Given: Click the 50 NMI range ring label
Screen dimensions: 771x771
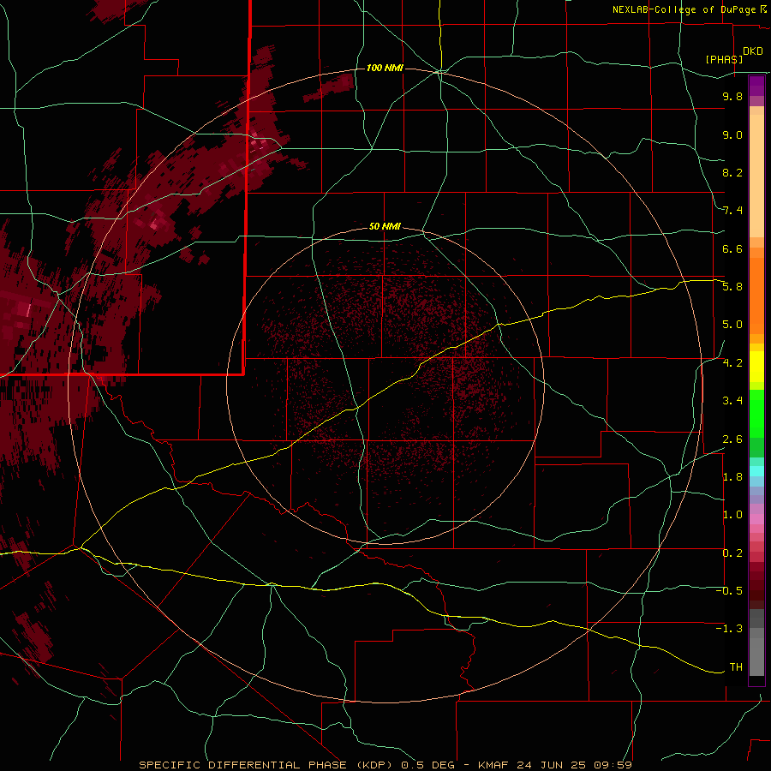Looking at the screenshot, I should 385,226.
